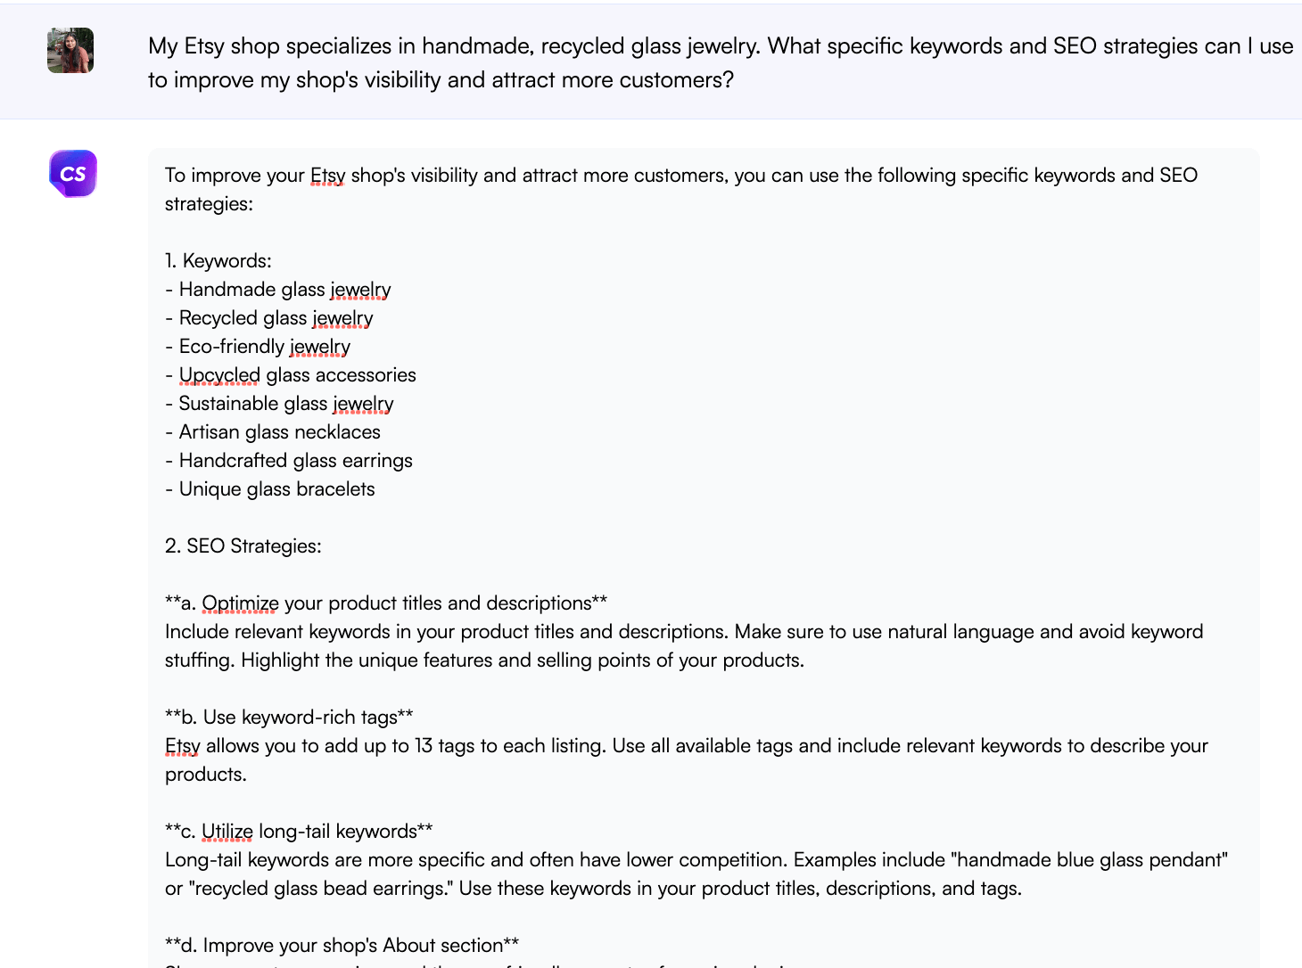Click the "2. SEO Strategies:" heading
This screenshot has width=1302, height=968.
pos(243,546)
